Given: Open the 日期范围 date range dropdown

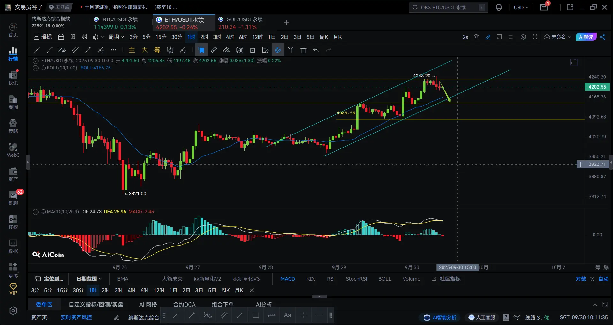Looking at the screenshot, I should 89,279.
